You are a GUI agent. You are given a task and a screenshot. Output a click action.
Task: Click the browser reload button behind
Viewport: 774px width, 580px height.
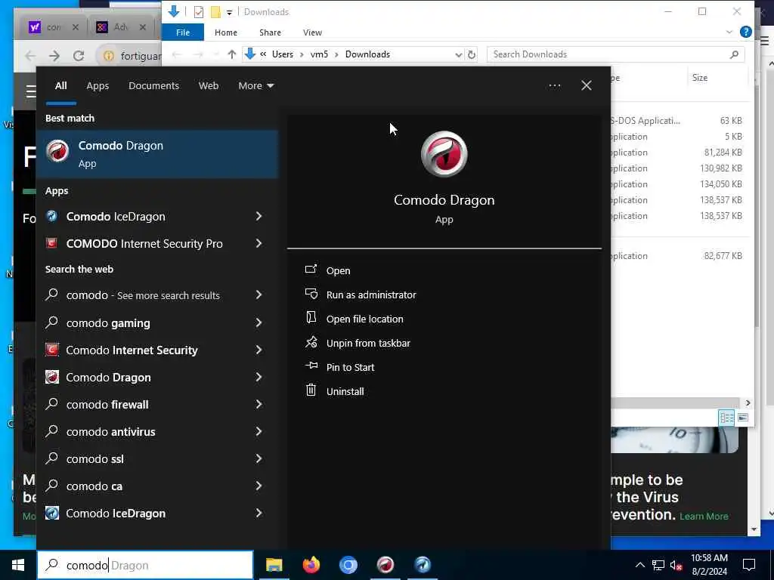(79, 56)
